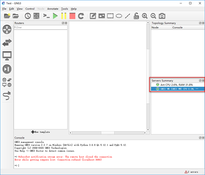
Task: Open Manage snapshots clock icon
Action: (28, 16)
